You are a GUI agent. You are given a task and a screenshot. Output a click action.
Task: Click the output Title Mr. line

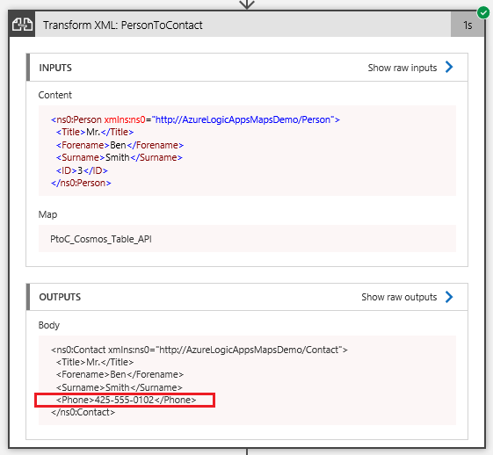tap(95, 362)
